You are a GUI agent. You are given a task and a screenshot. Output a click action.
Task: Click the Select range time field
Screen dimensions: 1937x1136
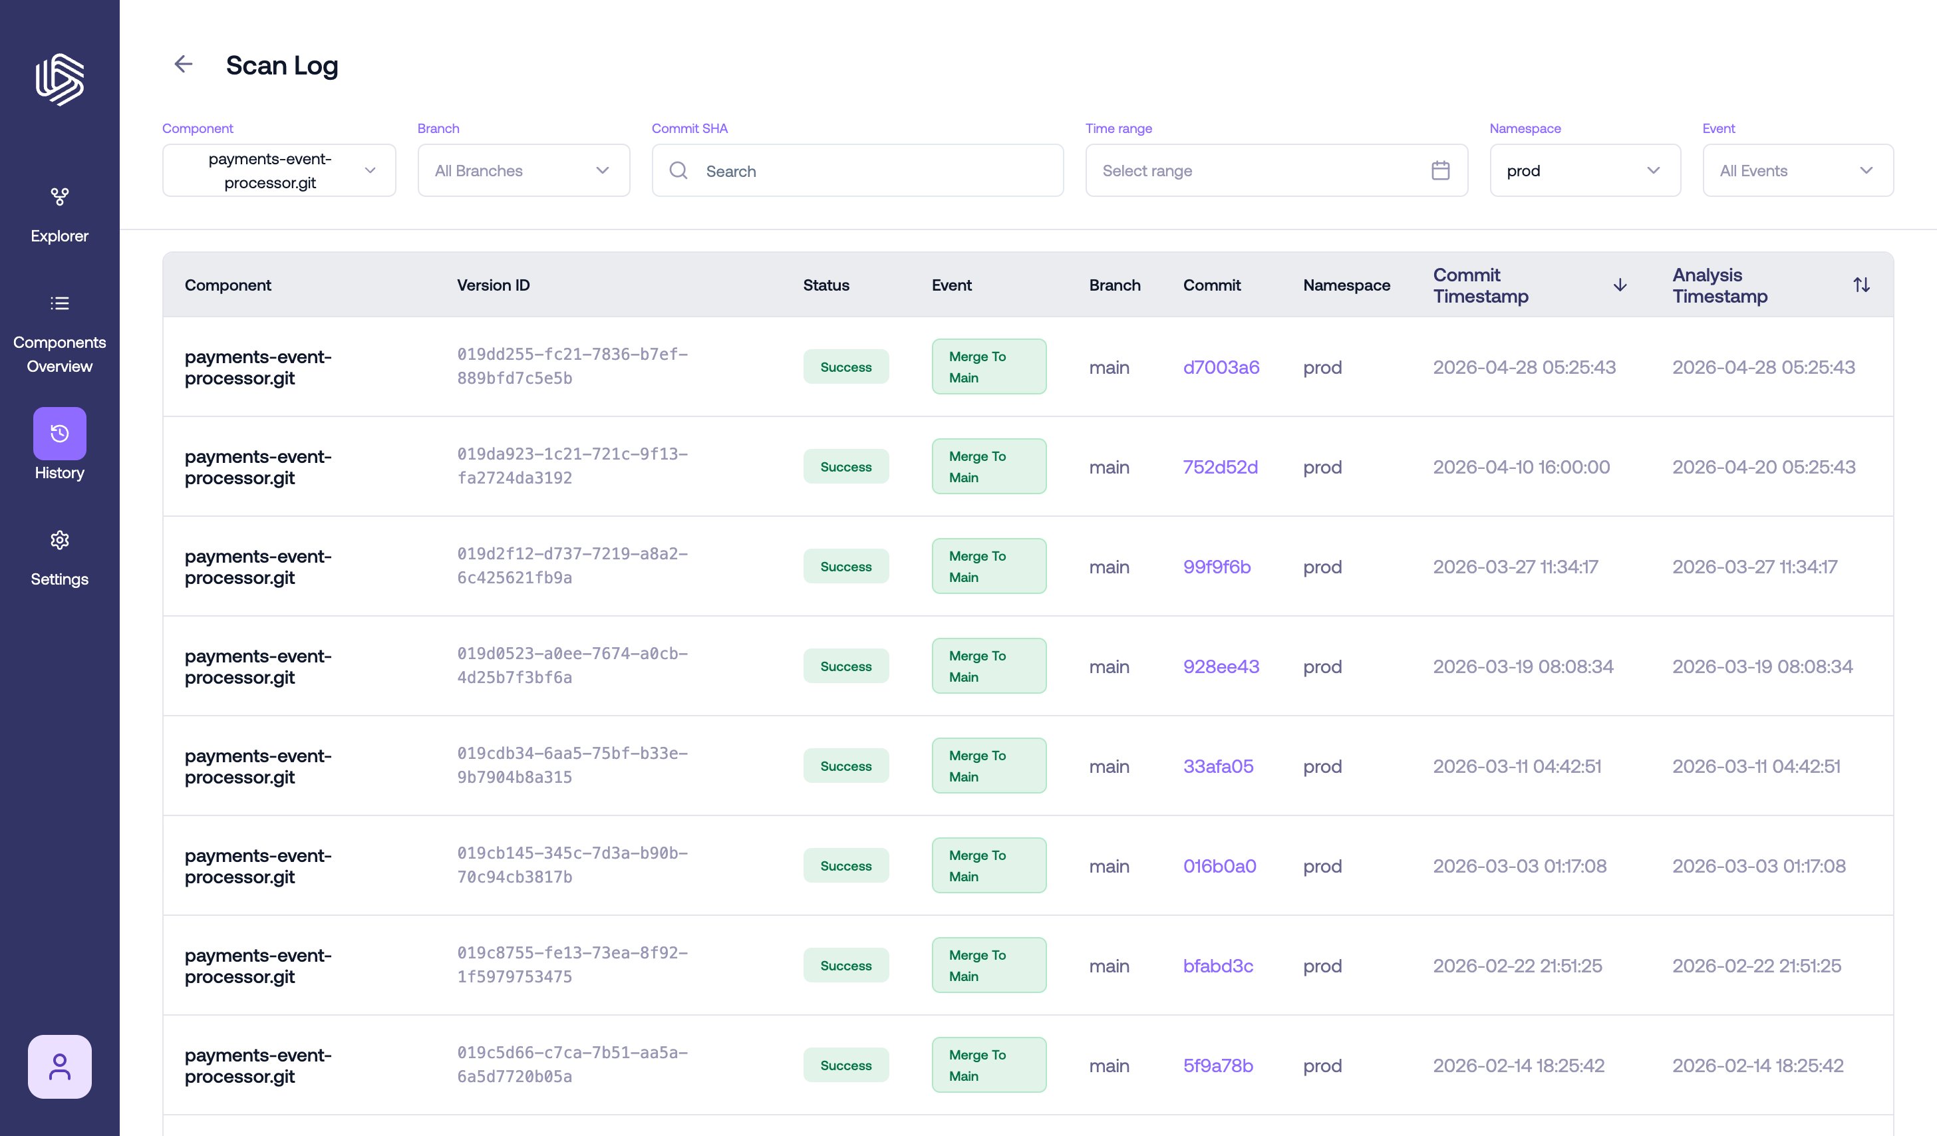pyautogui.click(x=1276, y=171)
